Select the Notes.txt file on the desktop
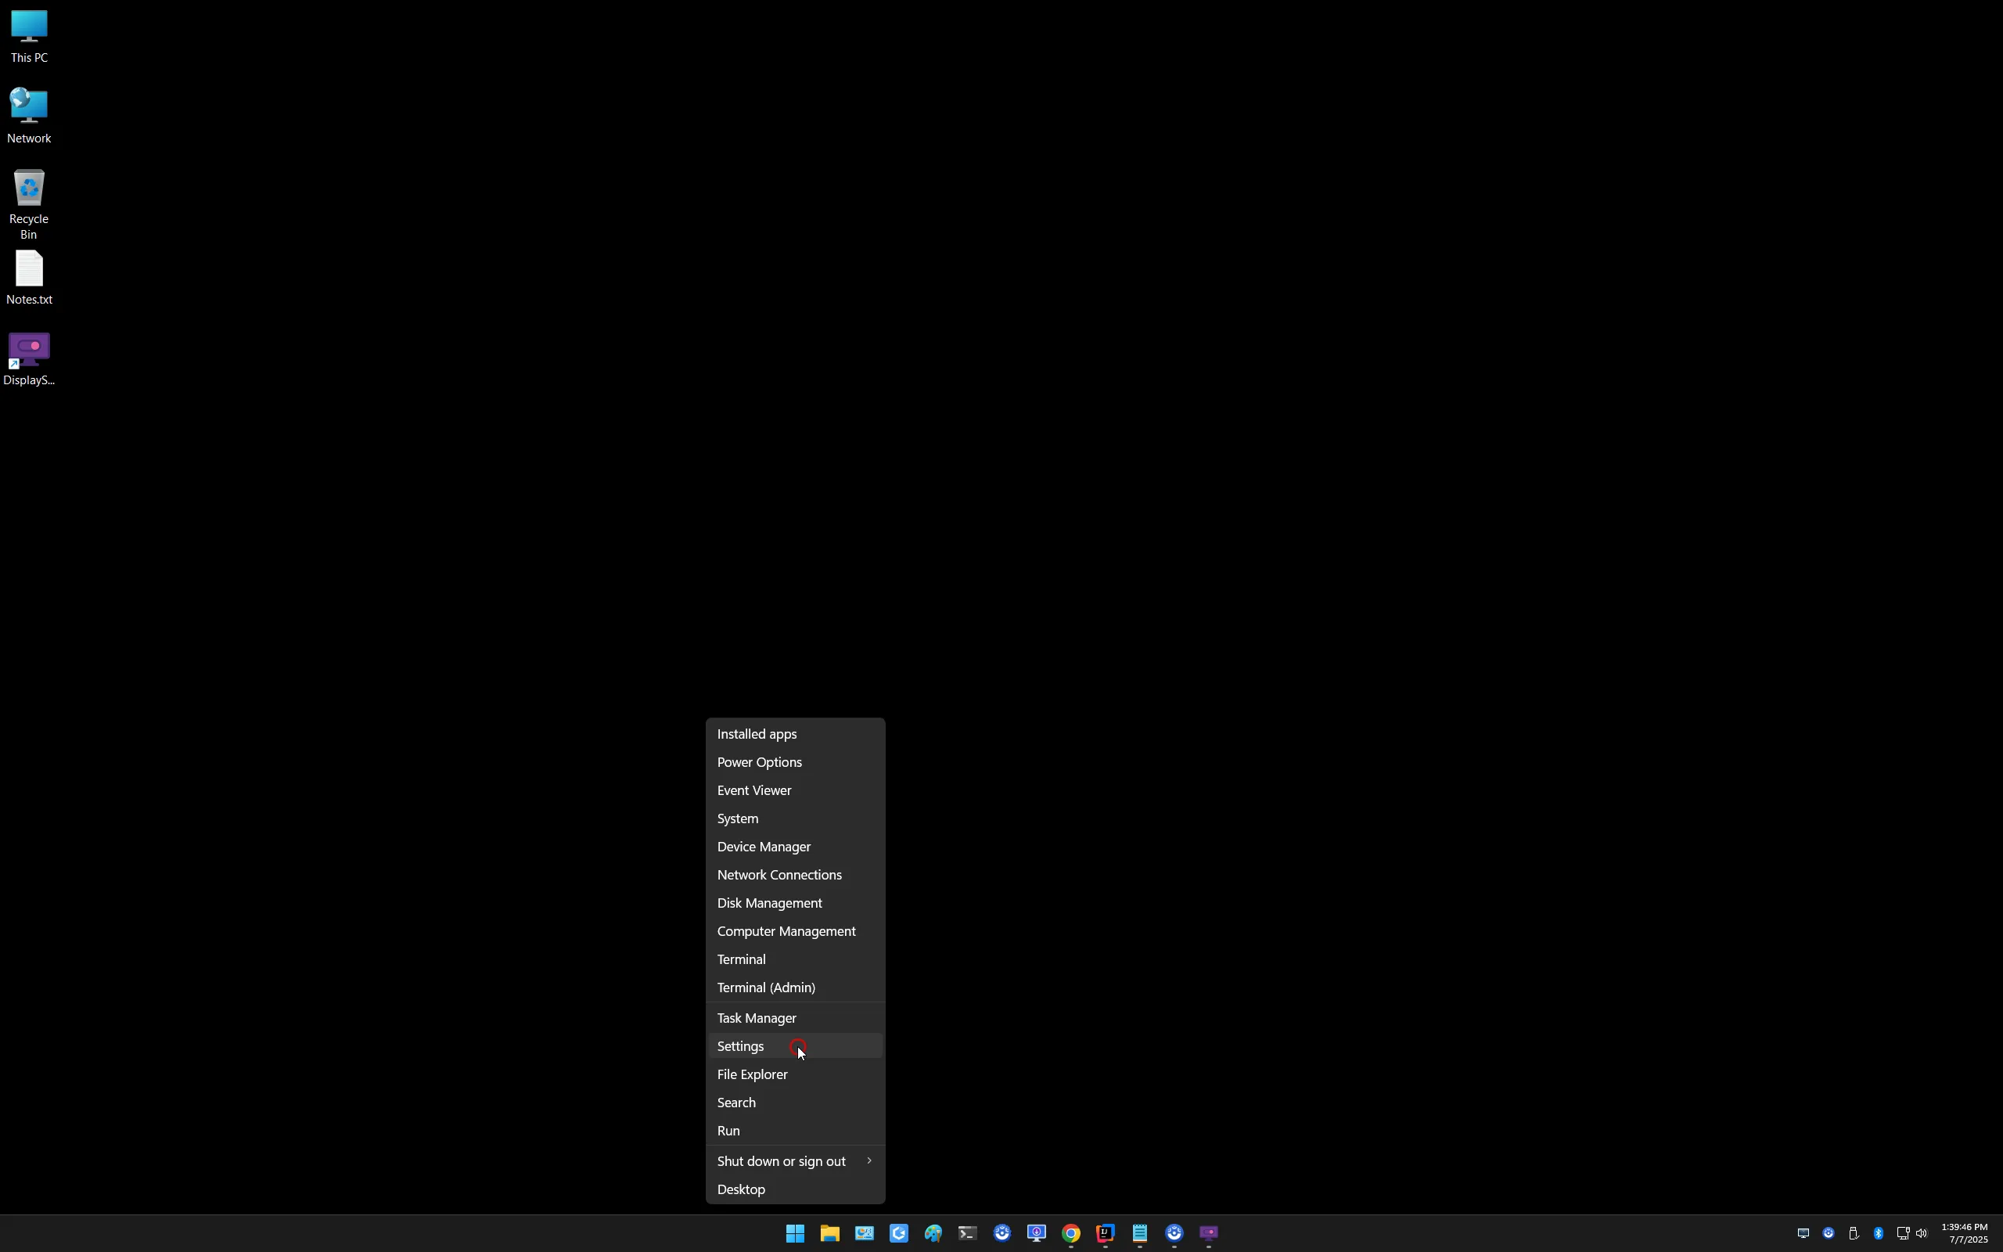This screenshot has height=1252, width=2003. 29,279
